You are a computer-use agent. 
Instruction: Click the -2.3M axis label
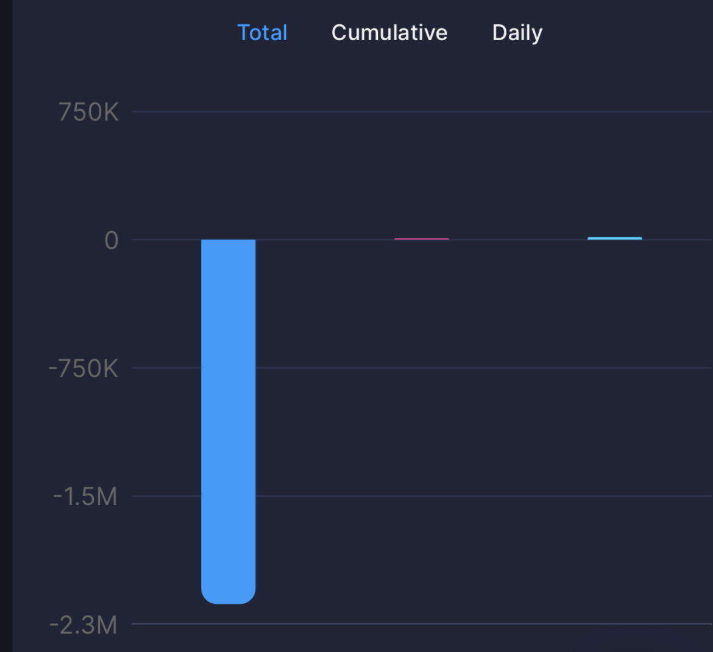(x=83, y=625)
